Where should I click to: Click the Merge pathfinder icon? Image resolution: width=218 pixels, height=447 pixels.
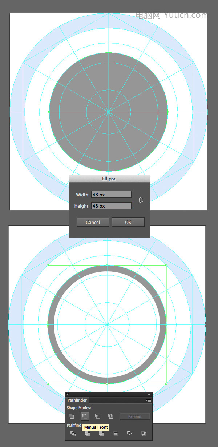pyautogui.click(x=101, y=434)
